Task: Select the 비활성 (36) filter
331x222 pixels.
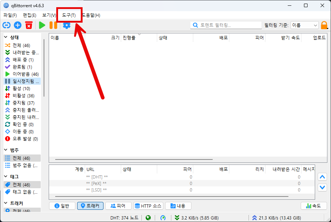Action: (x=22, y=96)
